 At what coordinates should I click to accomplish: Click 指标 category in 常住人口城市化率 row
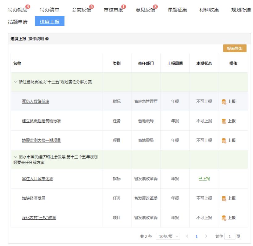pyautogui.click(x=117, y=179)
